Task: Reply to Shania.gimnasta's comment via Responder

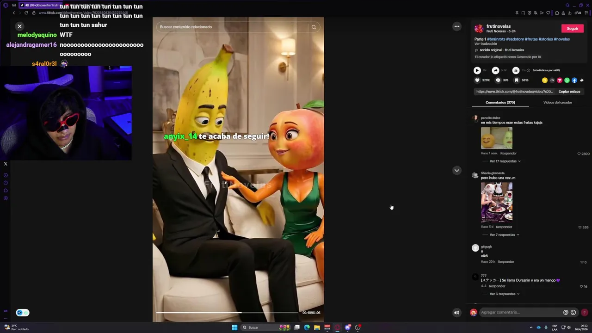Action: click(x=504, y=227)
